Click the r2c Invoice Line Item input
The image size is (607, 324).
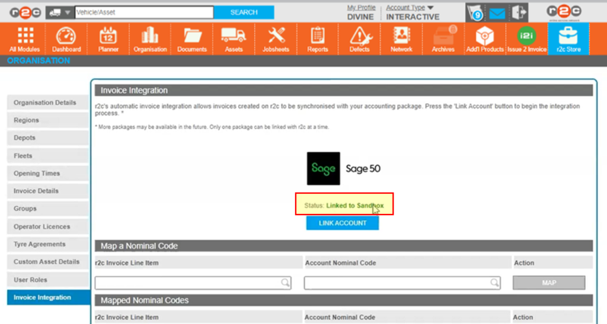(193, 283)
